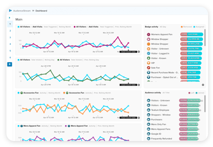Click the Sale Fan badge icon
Viewport: 213px width, 147px height.
point(149,68)
